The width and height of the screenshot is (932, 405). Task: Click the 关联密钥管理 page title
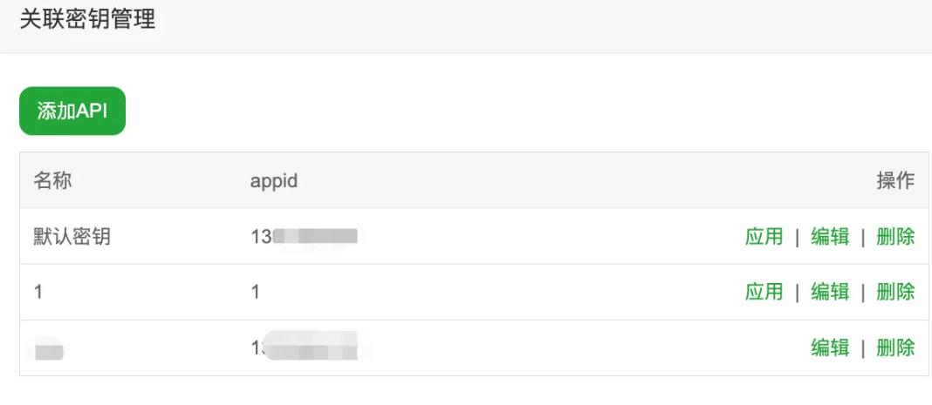[x=87, y=19]
